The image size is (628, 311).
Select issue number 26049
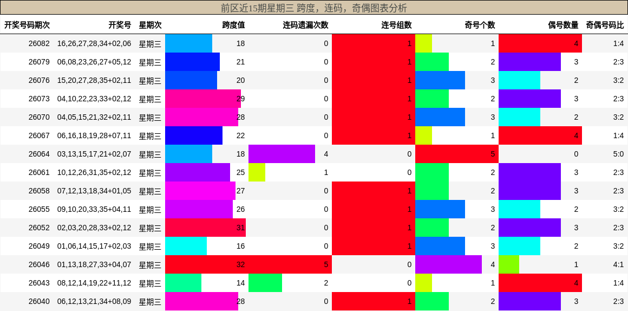(x=39, y=246)
